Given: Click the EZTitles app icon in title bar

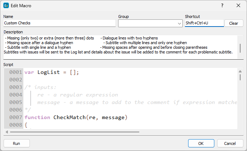Looking at the screenshot, I should (6, 5).
